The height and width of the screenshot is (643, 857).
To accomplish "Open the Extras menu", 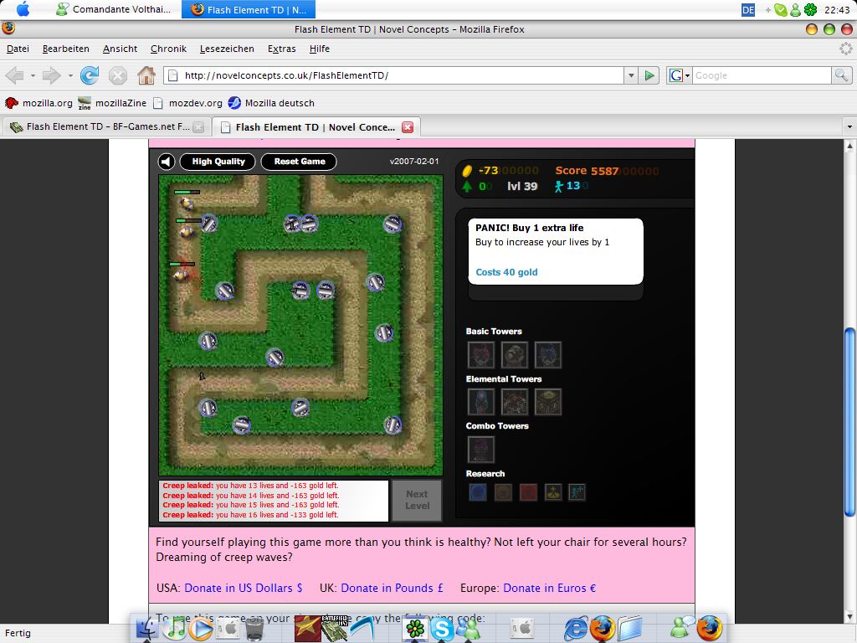I will (281, 49).
